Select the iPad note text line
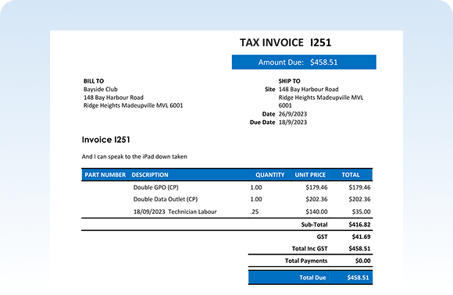Viewport: 453px width, 295px height. 134,156
